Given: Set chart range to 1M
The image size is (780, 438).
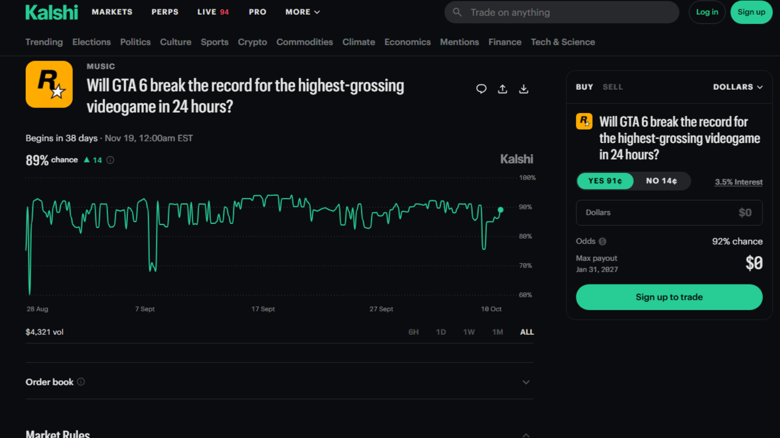Looking at the screenshot, I should click(497, 332).
